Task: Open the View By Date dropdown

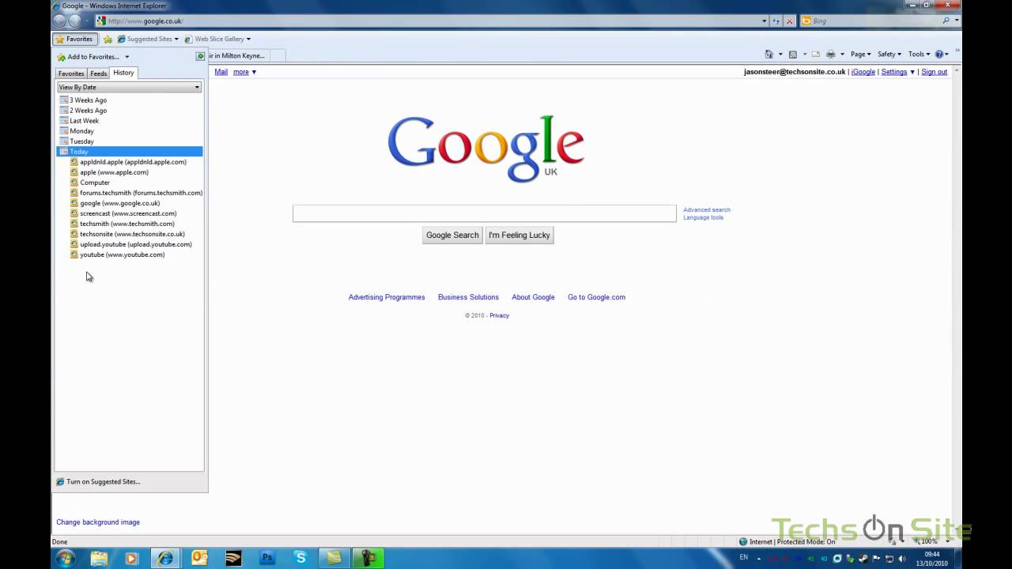Action: pyautogui.click(x=130, y=87)
